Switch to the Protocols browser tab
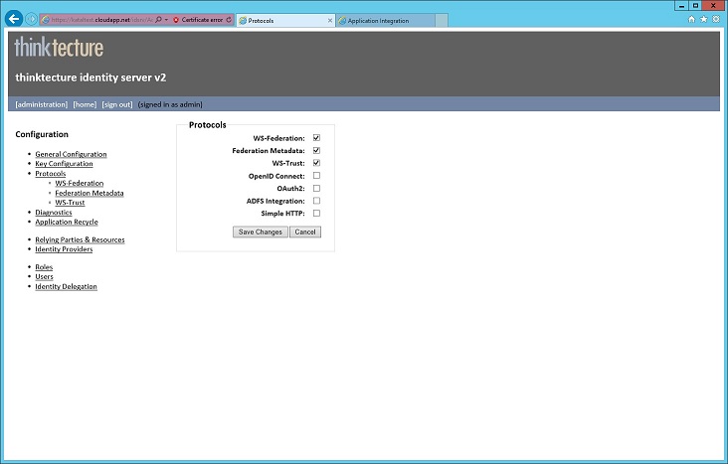 point(285,21)
